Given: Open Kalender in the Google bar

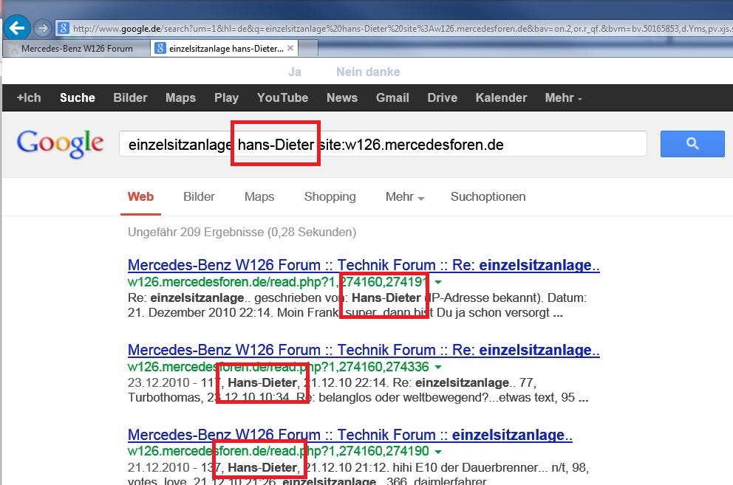Looking at the screenshot, I should tap(501, 97).
